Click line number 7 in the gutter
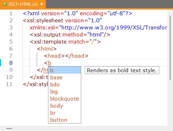The height and width of the screenshot is (131, 173). (x=11, y=56)
